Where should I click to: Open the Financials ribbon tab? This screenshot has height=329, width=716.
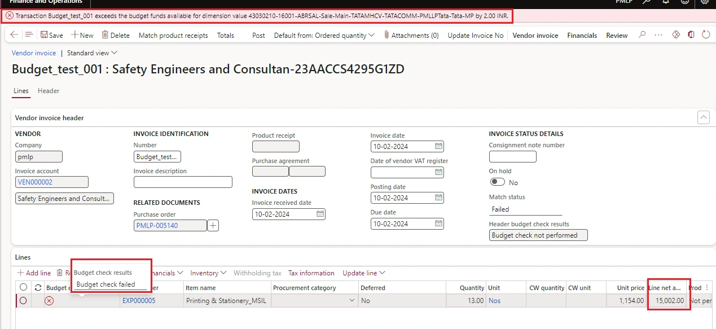[x=582, y=35]
